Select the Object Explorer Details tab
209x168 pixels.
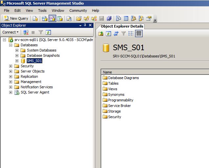(122, 26)
